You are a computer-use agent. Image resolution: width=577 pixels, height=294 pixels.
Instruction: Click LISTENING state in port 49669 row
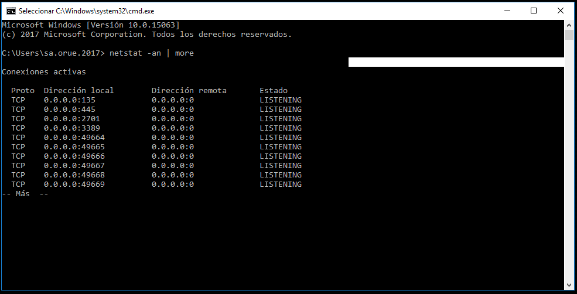(x=281, y=184)
